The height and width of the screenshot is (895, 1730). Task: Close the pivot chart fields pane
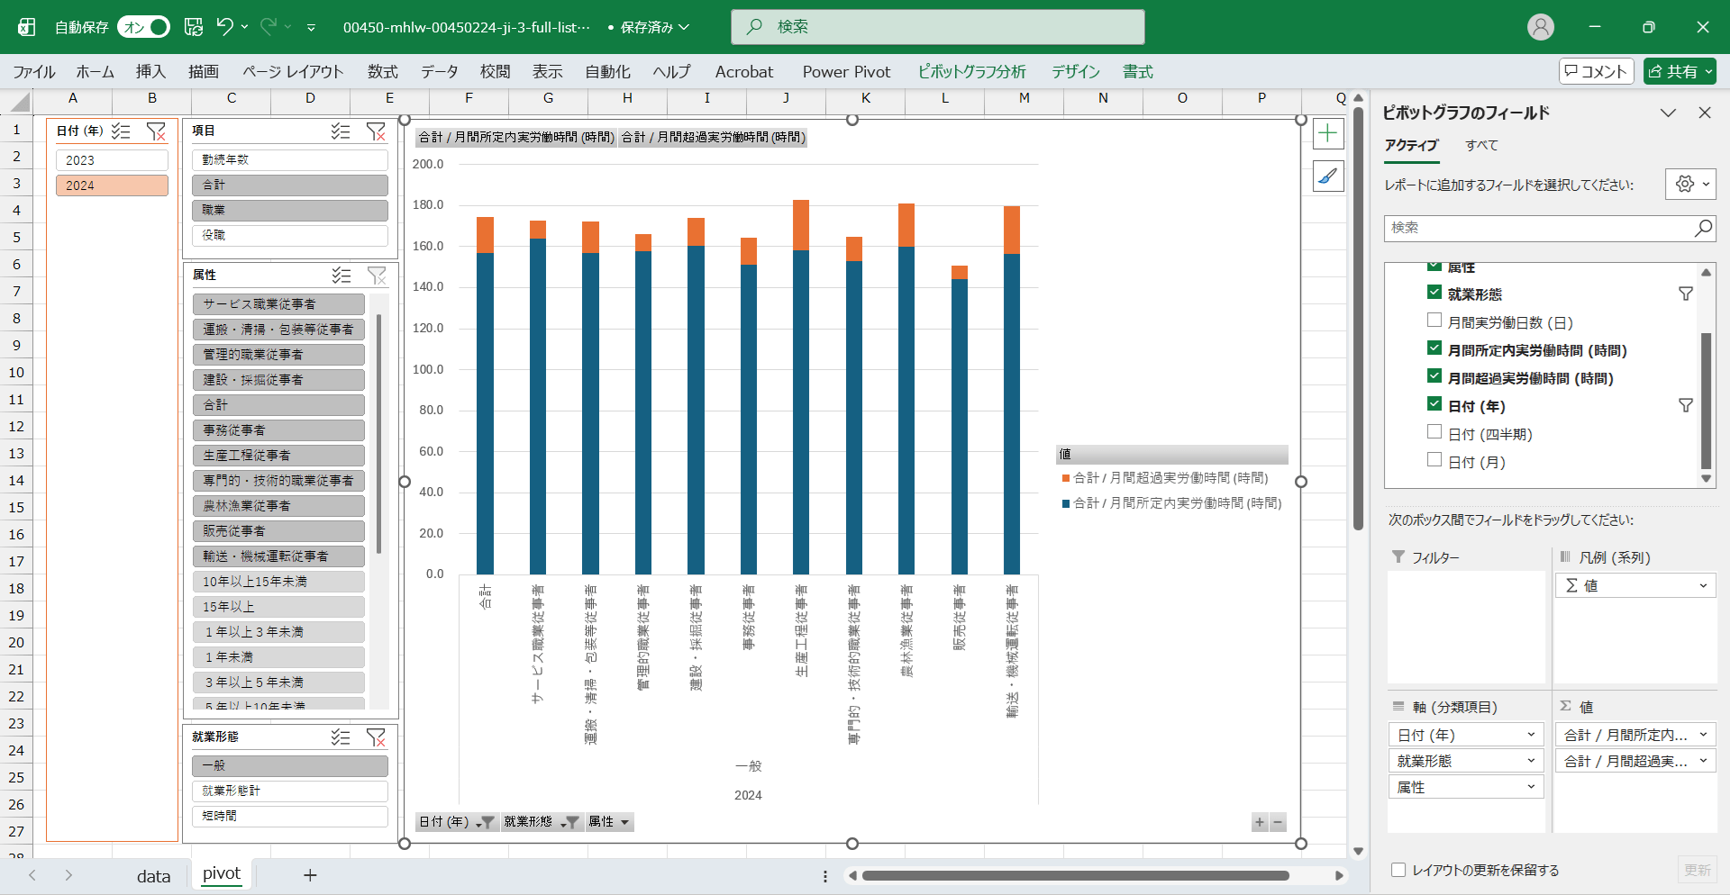1704,113
